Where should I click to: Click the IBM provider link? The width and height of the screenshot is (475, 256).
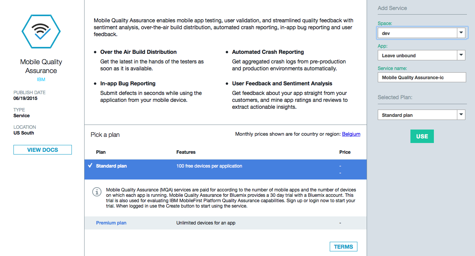point(41,80)
